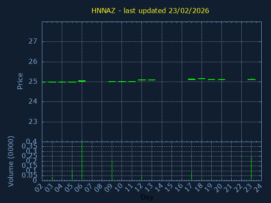
Task: Select the volume bar at day 05
Action: coord(72,175)
